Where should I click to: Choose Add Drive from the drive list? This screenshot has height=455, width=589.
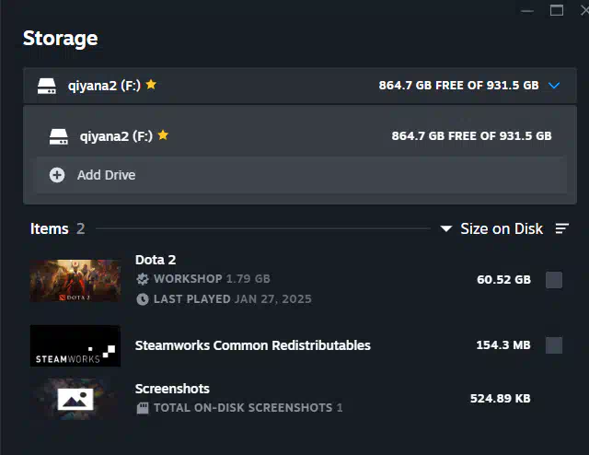click(x=302, y=175)
